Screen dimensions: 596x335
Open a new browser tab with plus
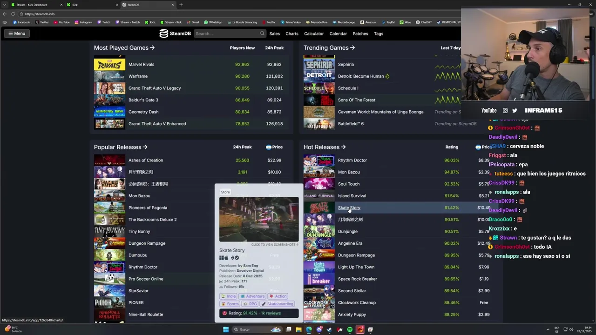tap(181, 5)
